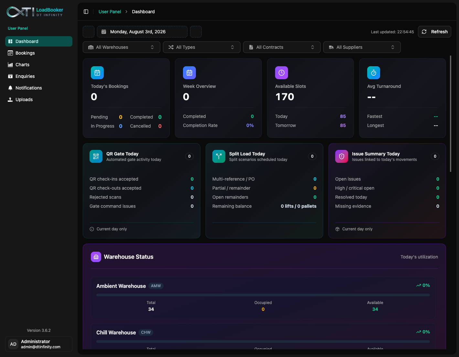The width and height of the screenshot is (459, 357).
Task: Click the 'High / critical open' row
Action: coord(387,188)
